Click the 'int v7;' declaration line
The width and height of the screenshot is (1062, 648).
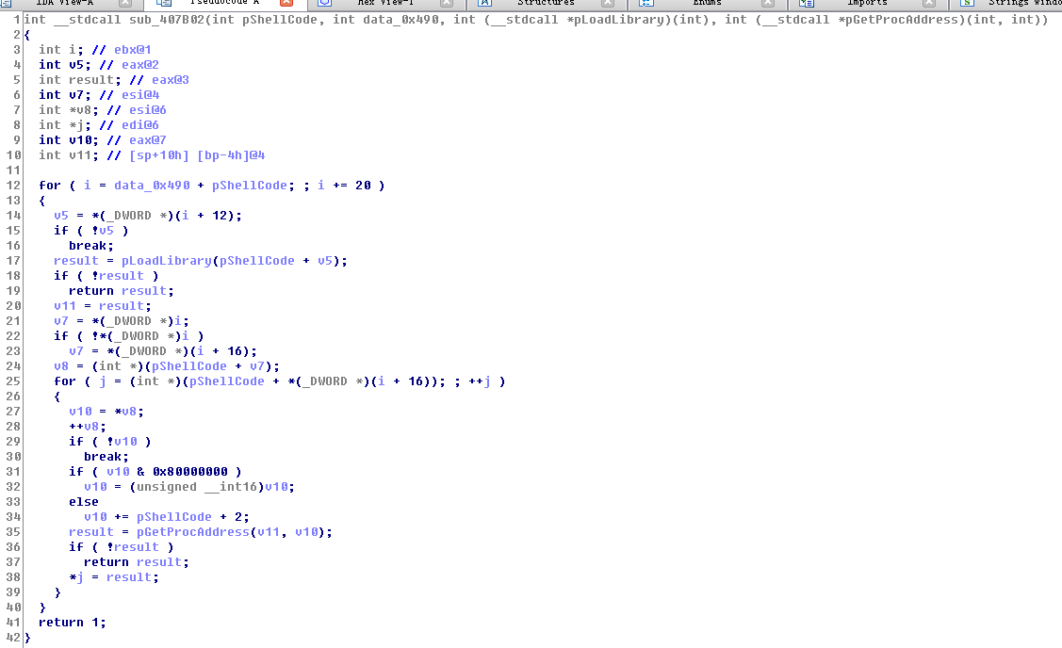99,95
